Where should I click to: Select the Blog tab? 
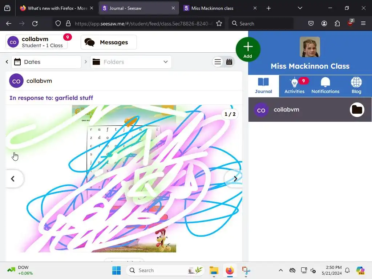click(356, 86)
